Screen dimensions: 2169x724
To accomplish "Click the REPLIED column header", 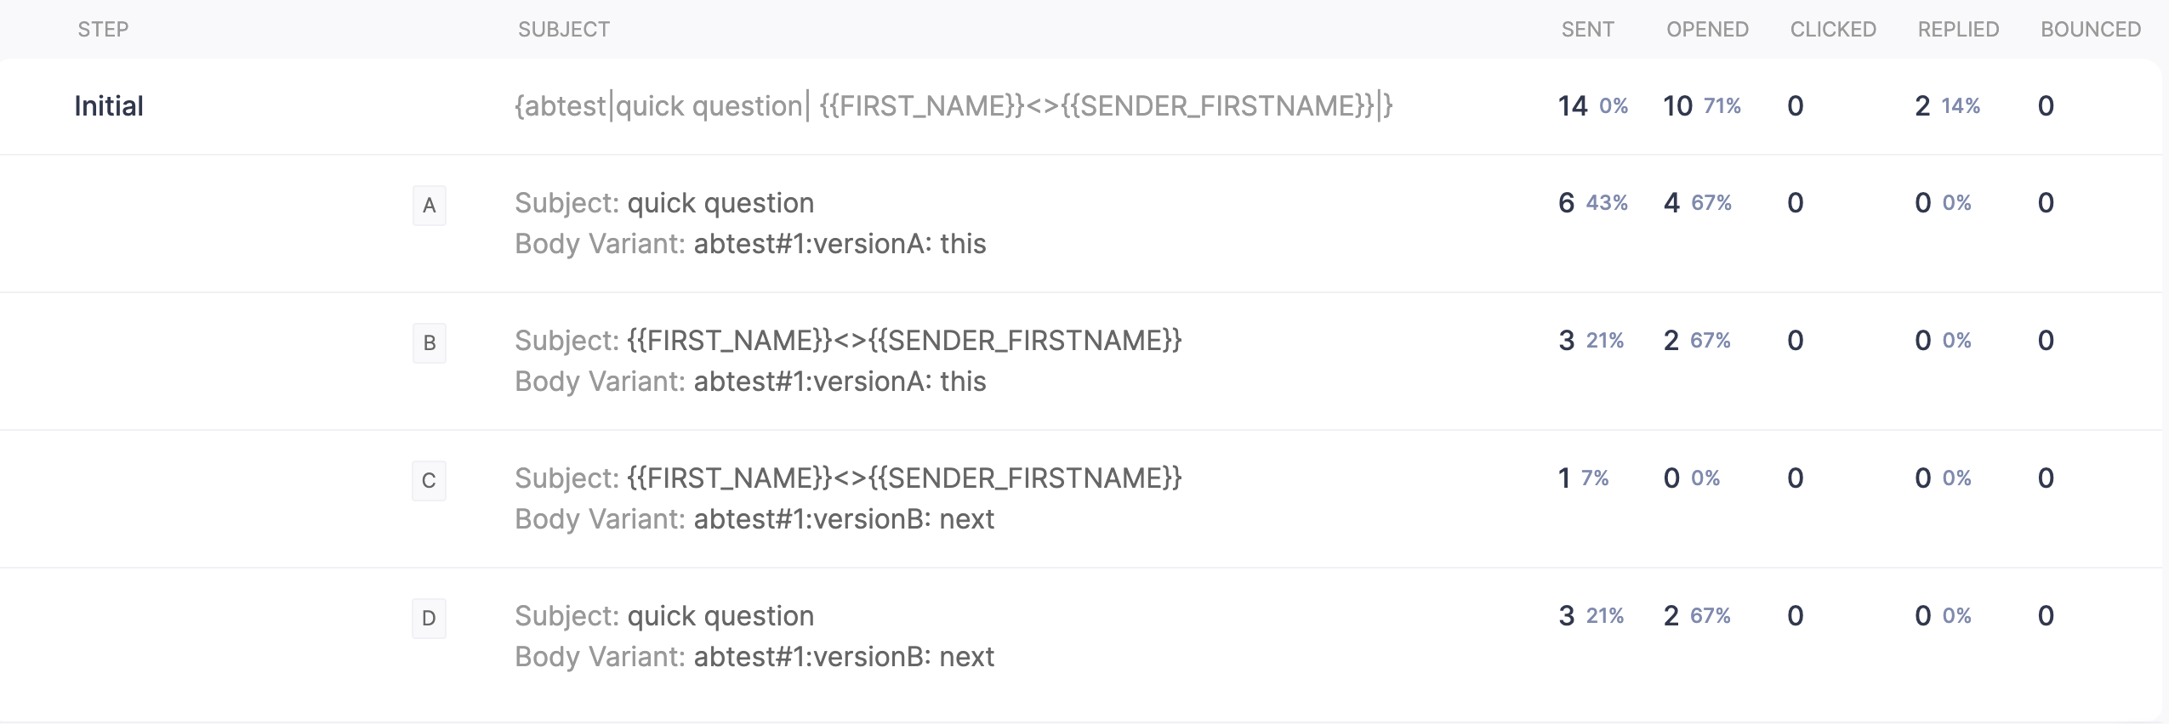I will pos(1958,30).
